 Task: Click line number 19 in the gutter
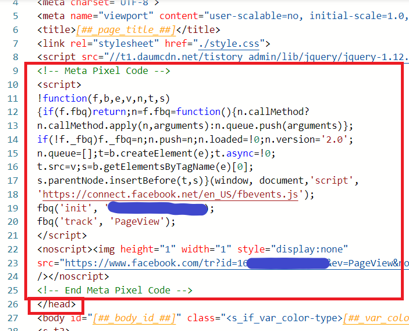click(13, 208)
